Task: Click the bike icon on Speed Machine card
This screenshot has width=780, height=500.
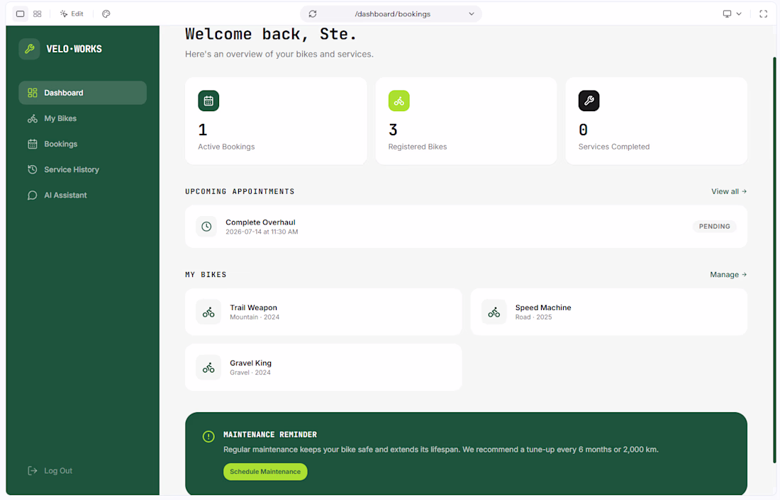Action: click(x=494, y=312)
